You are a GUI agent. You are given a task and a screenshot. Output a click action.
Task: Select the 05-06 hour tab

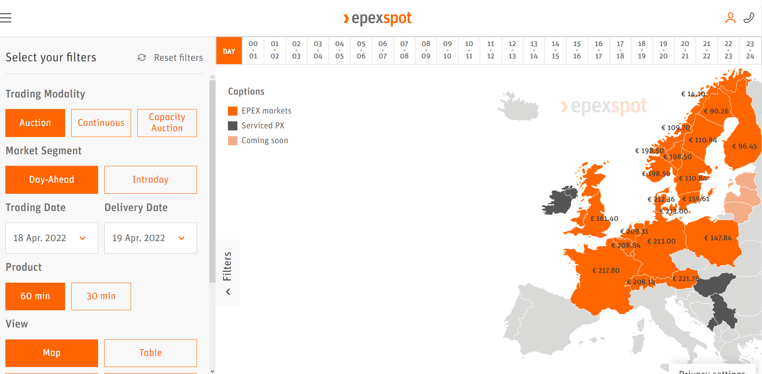361,50
